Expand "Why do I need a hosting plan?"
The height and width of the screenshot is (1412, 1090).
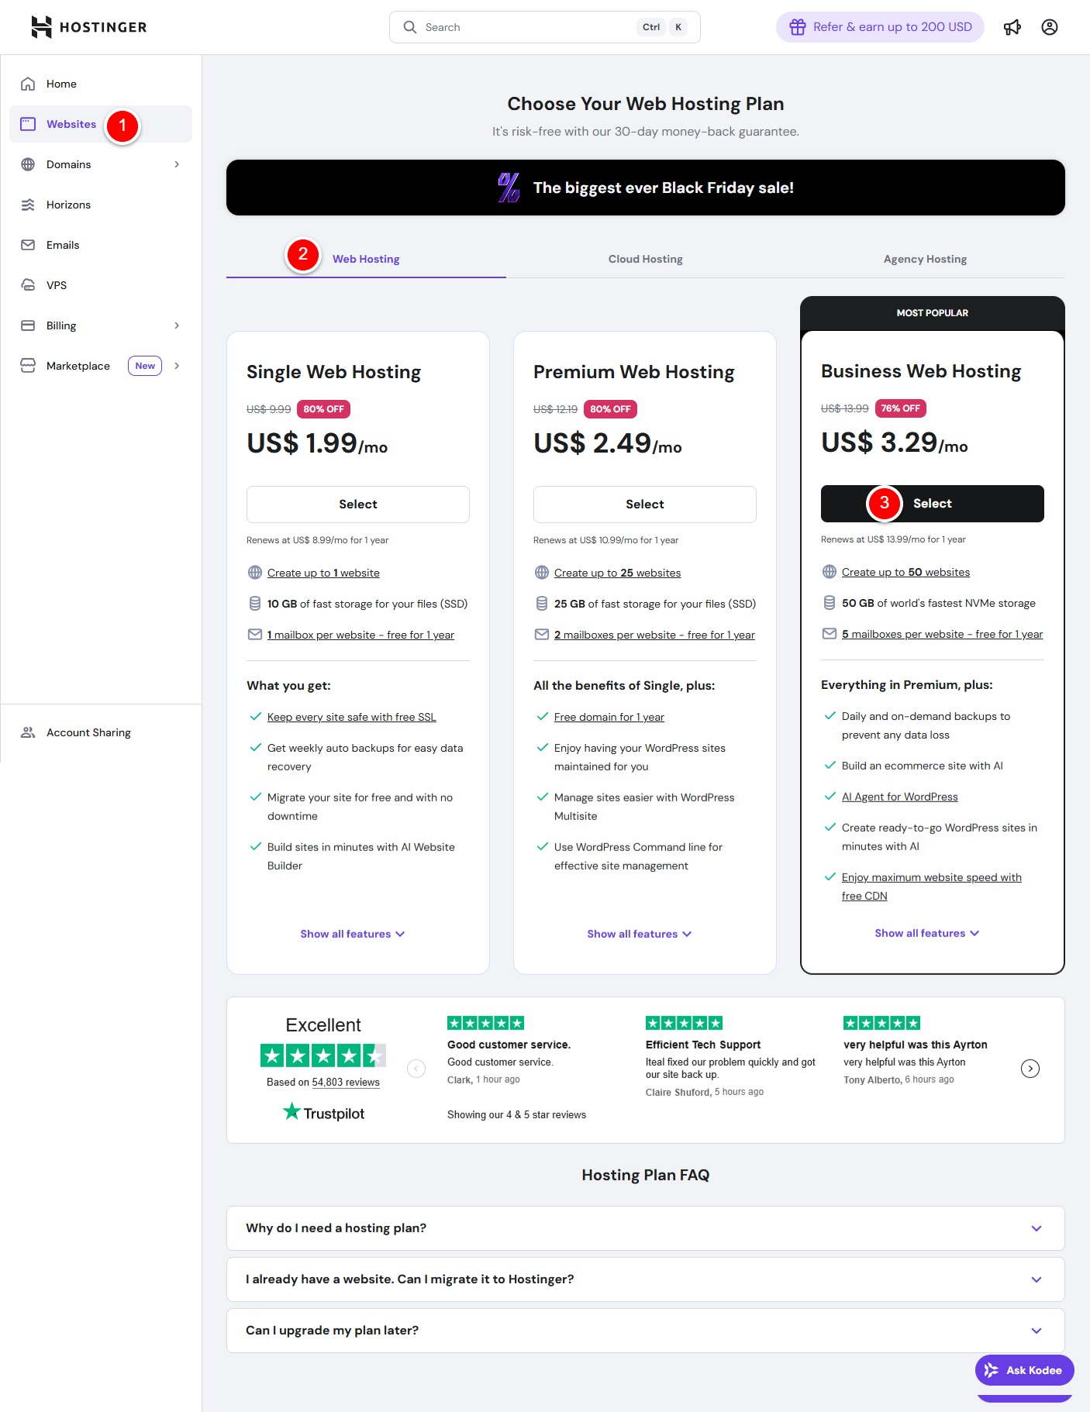(645, 1228)
